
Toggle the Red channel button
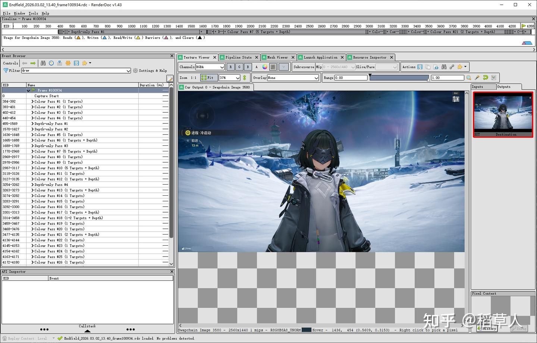point(231,67)
